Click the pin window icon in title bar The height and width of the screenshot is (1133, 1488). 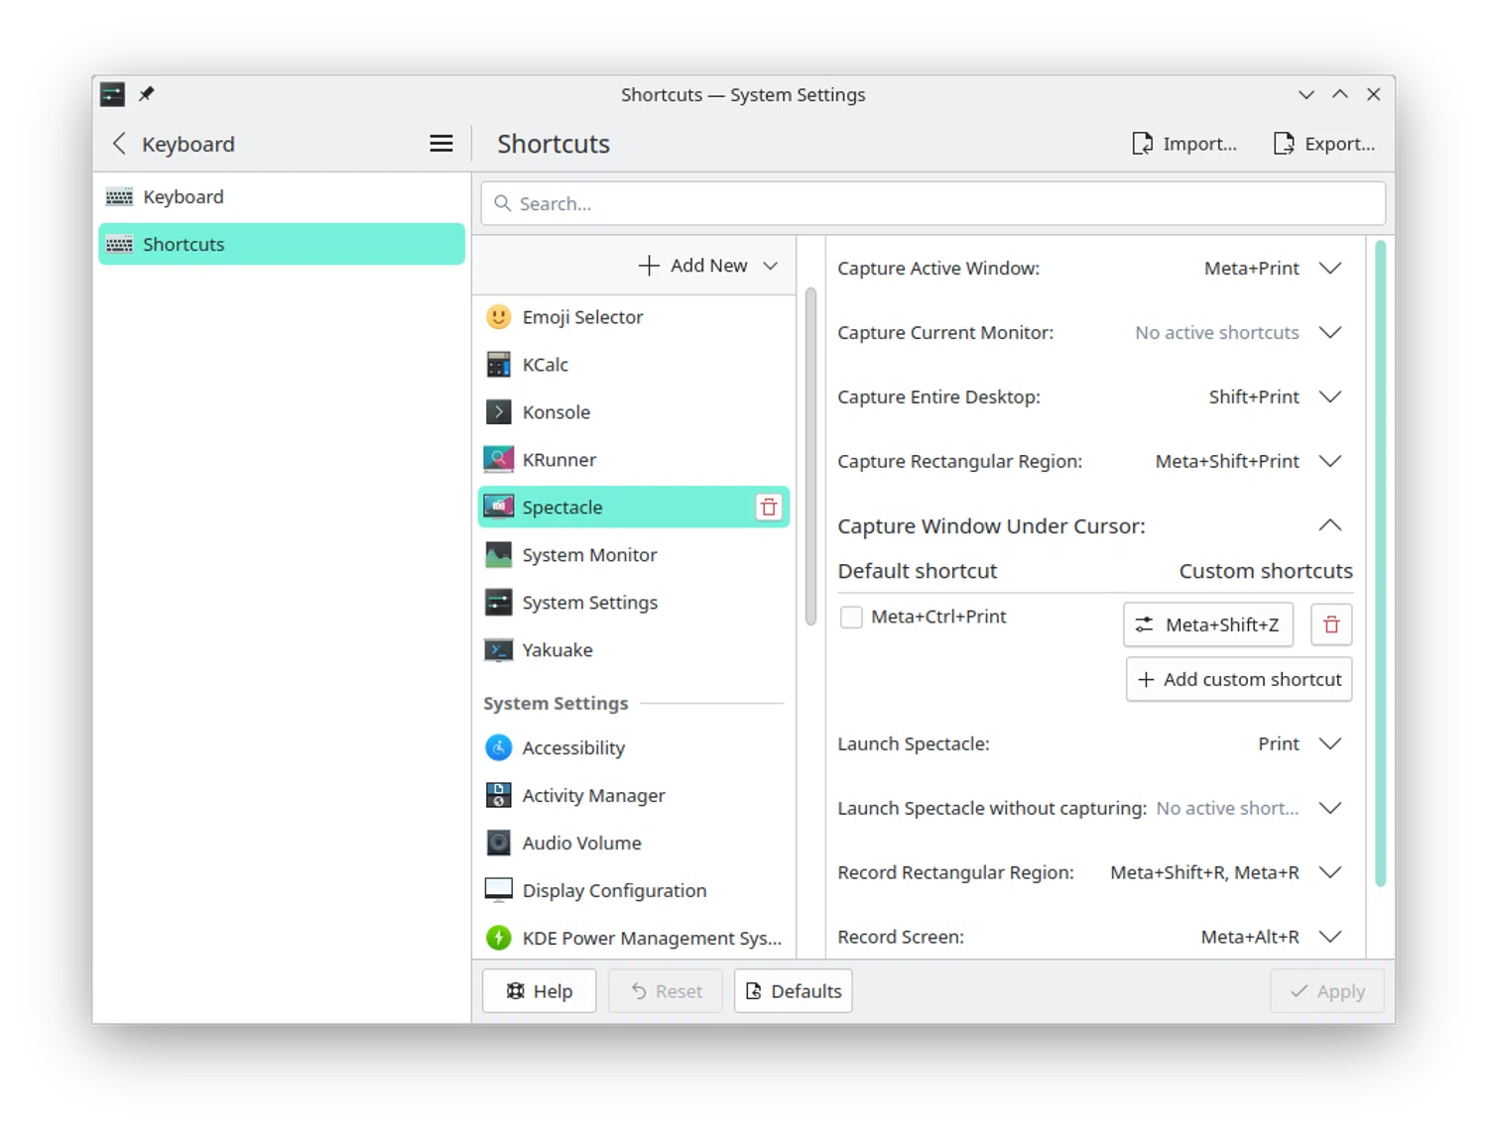click(x=147, y=94)
